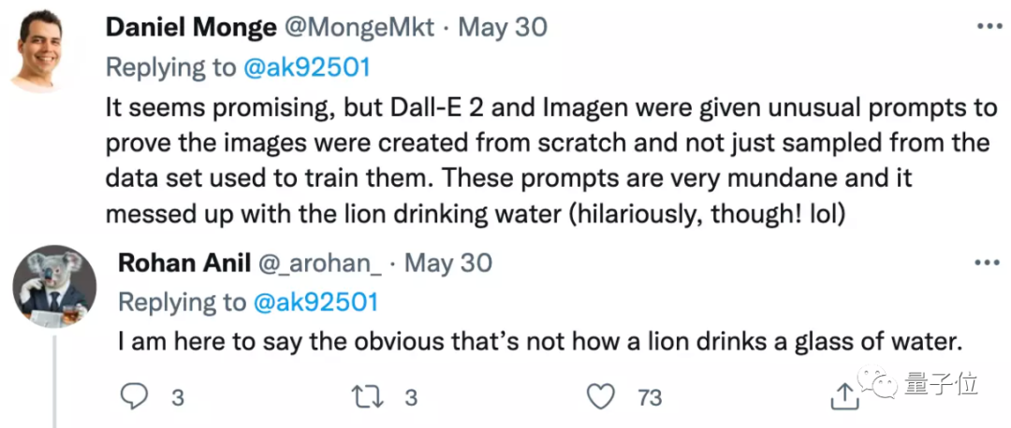The width and height of the screenshot is (1011, 428).
Task: View retweet count next to retweet arrows
Action: pyautogui.click(x=411, y=398)
